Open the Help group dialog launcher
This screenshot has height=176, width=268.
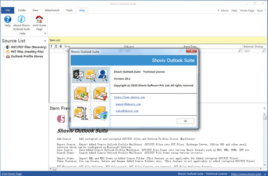tap(45, 34)
